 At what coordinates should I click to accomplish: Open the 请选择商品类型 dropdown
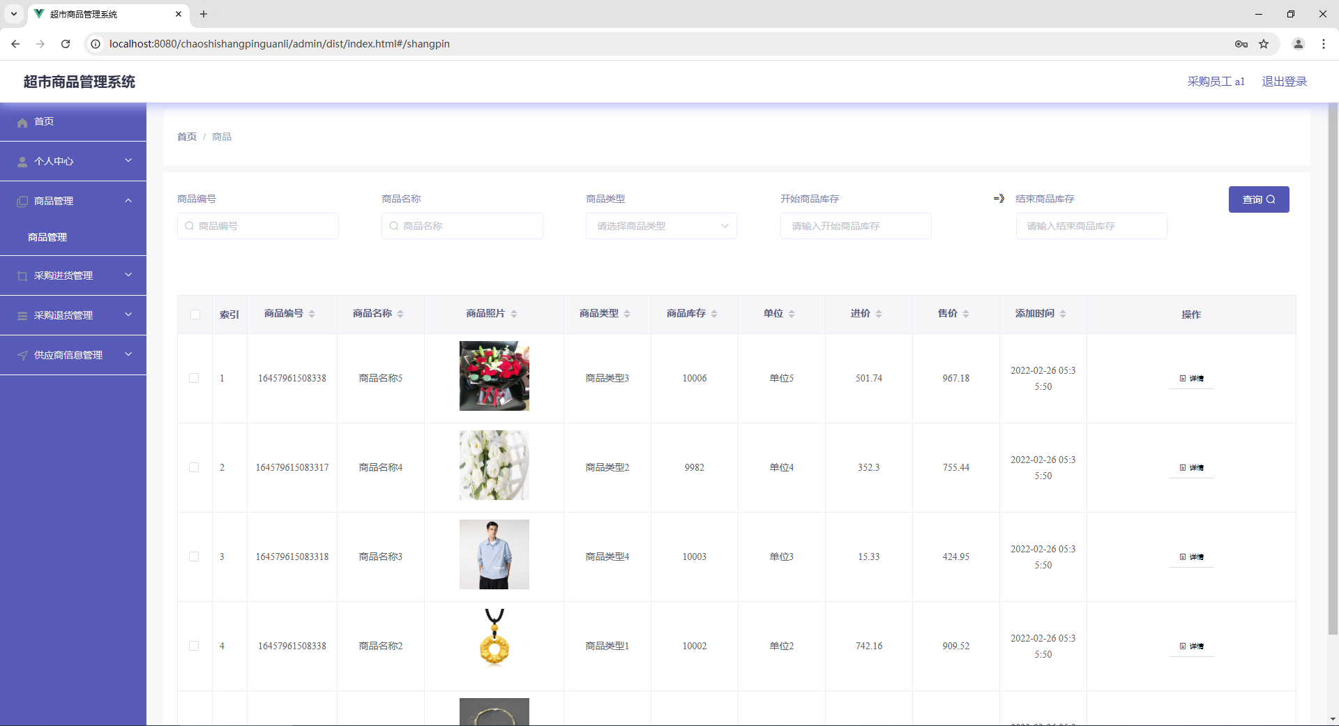tap(661, 226)
